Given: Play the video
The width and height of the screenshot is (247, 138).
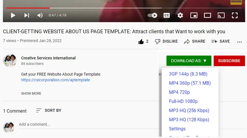Looking at the screenshot, I should point(13,15).
